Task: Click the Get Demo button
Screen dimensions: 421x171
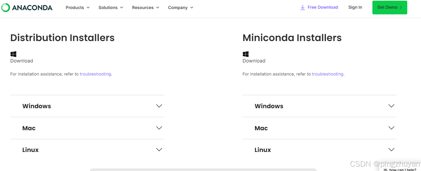Action: point(390,7)
